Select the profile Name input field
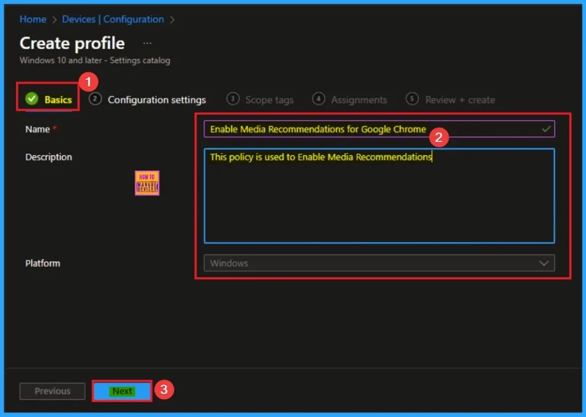 tap(343, 129)
